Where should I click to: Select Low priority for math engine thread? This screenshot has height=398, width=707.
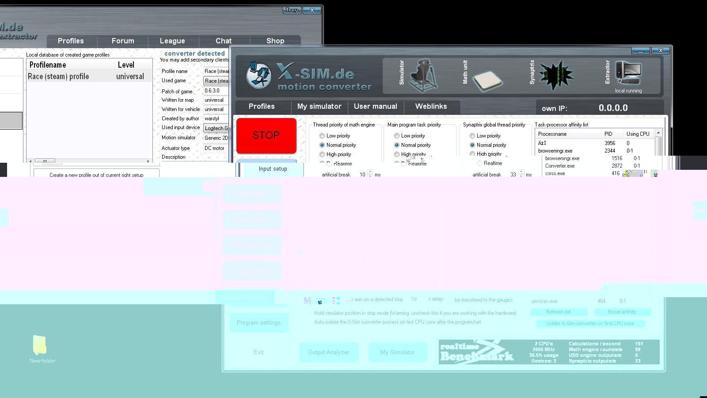tap(322, 136)
